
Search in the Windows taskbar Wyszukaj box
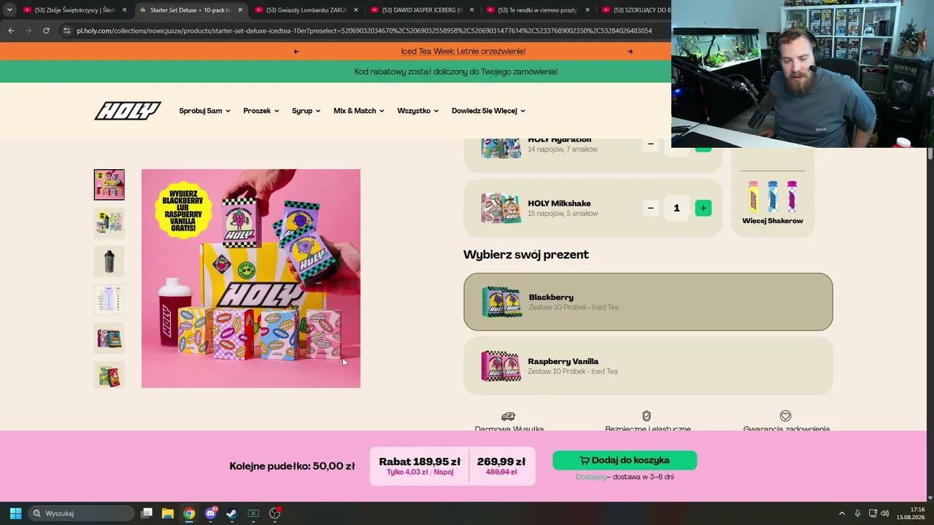point(81,513)
